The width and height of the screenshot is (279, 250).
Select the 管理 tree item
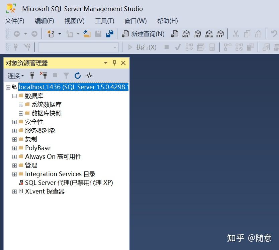coord(31,165)
